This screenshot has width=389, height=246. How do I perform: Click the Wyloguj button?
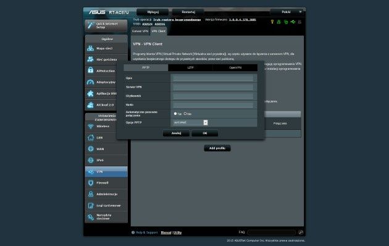point(153,12)
